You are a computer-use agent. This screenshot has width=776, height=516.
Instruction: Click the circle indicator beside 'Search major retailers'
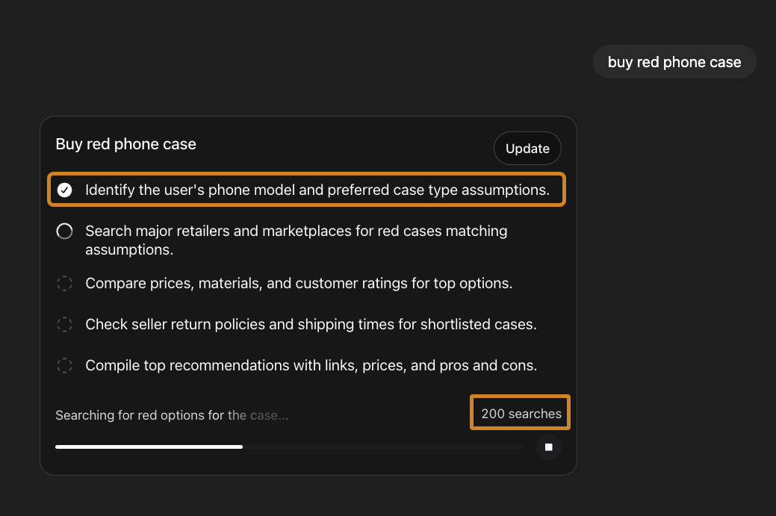click(x=64, y=231)
